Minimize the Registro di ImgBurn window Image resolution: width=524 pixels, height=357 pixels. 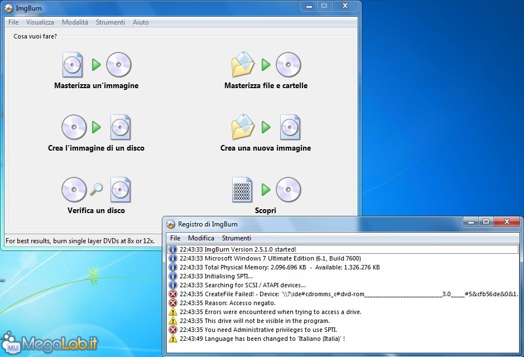(471, 221)
